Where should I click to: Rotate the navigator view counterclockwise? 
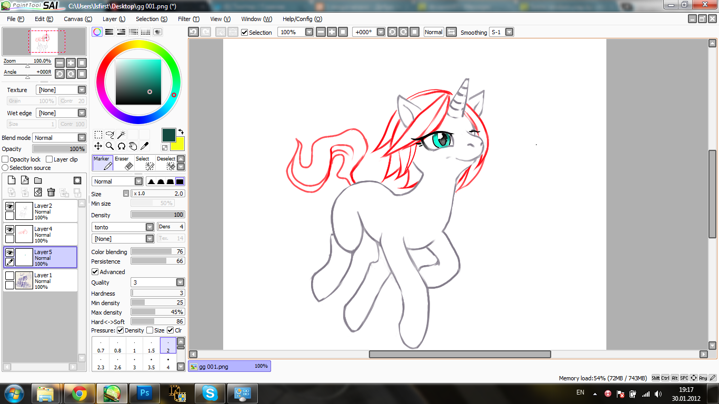pyautogui.click(x=59, y=74)
